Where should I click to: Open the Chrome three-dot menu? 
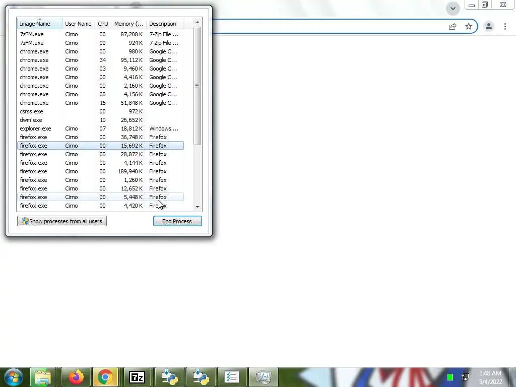pyautogui.click(x=505, y=26)
